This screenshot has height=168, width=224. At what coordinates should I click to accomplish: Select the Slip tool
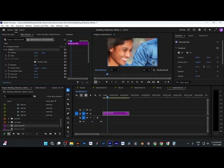click(x=68, y=109)
